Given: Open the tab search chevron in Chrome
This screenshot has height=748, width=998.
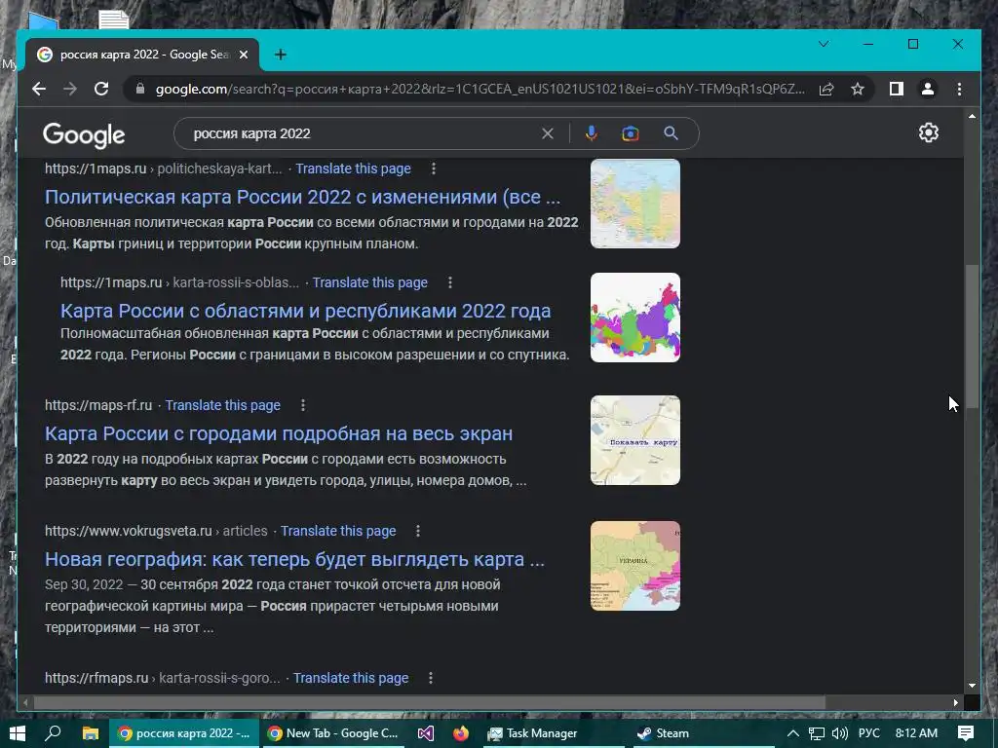Looking at the screenshot, I should coord(824,44).
